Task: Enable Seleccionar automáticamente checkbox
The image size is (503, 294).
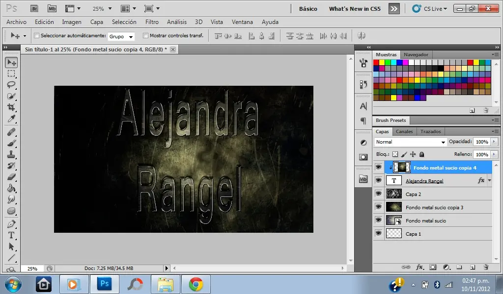Action: 36,36
